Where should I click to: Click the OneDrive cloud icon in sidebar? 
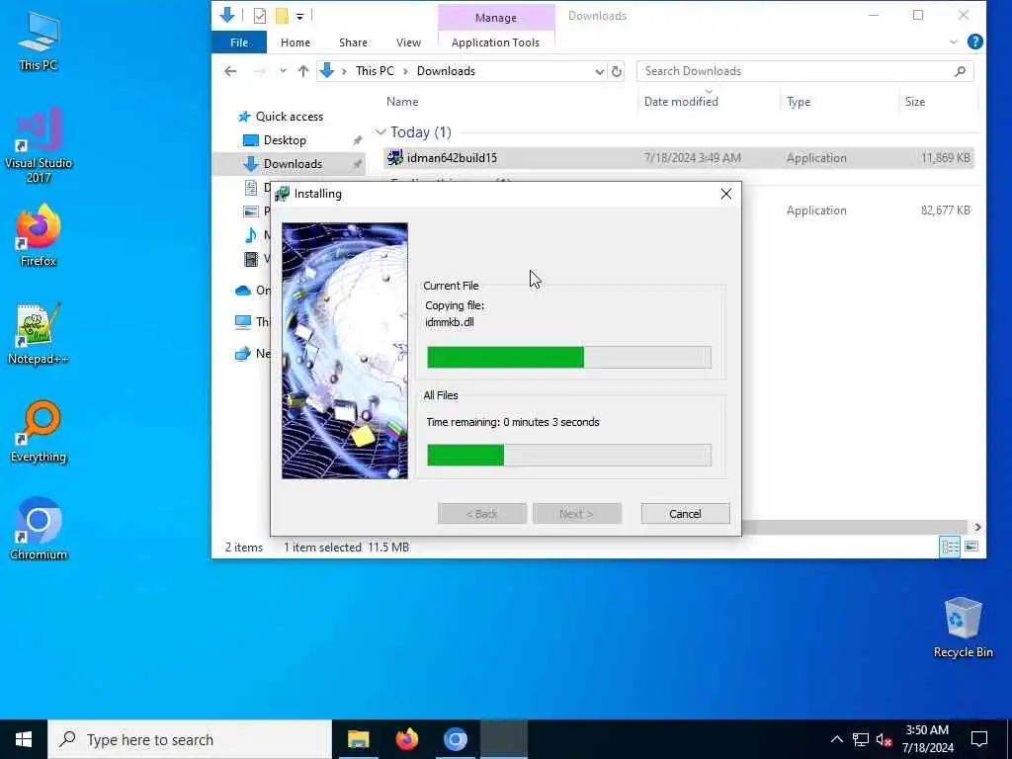tap(243, 291)
